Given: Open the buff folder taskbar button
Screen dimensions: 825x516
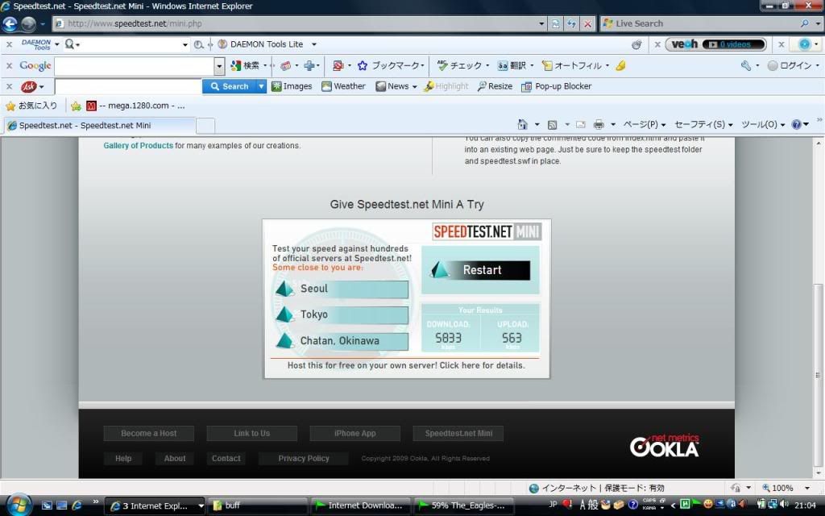Looking at the screenshot, I should coord(257,506).
